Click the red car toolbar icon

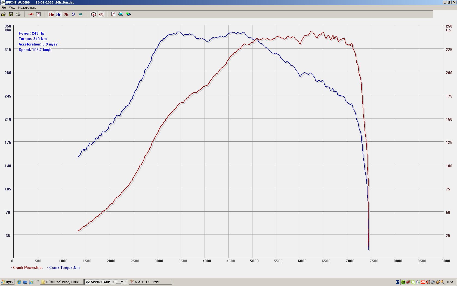tap(31, 14)
